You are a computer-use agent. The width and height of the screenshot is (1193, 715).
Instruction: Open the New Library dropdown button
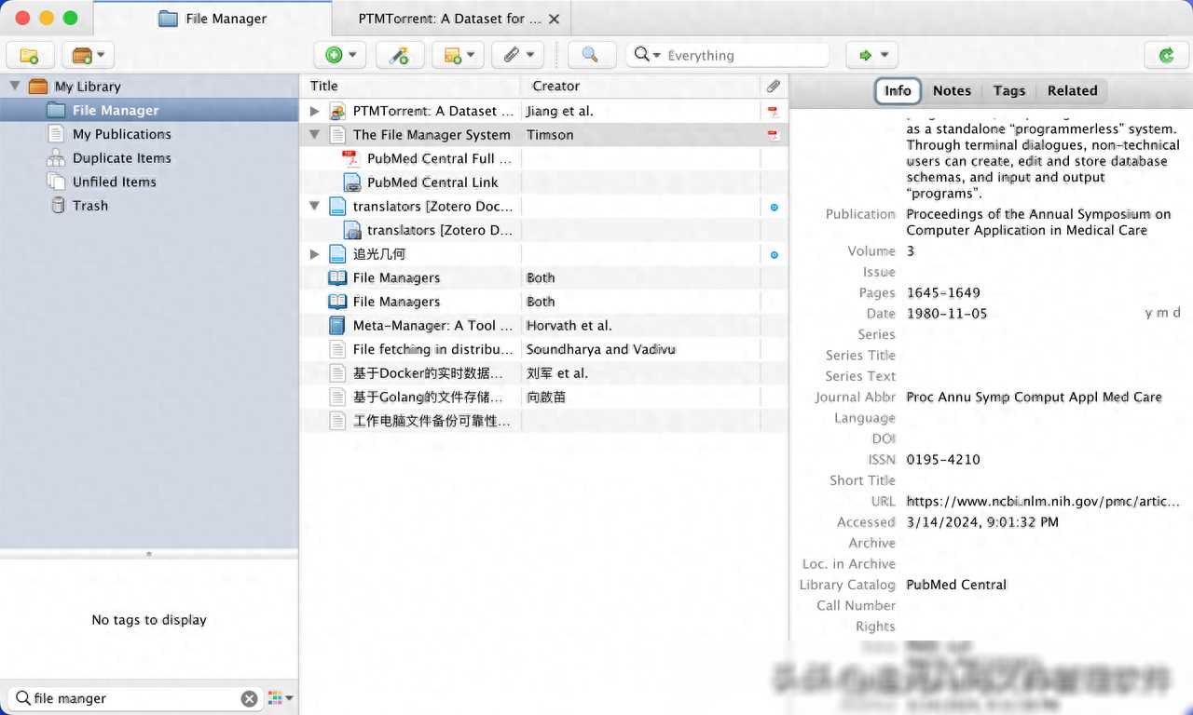click(88, 56)
